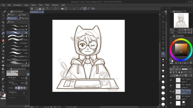Open the Filter menu
Viewport: 193px width, 108px height.
(x=47, y=5)
